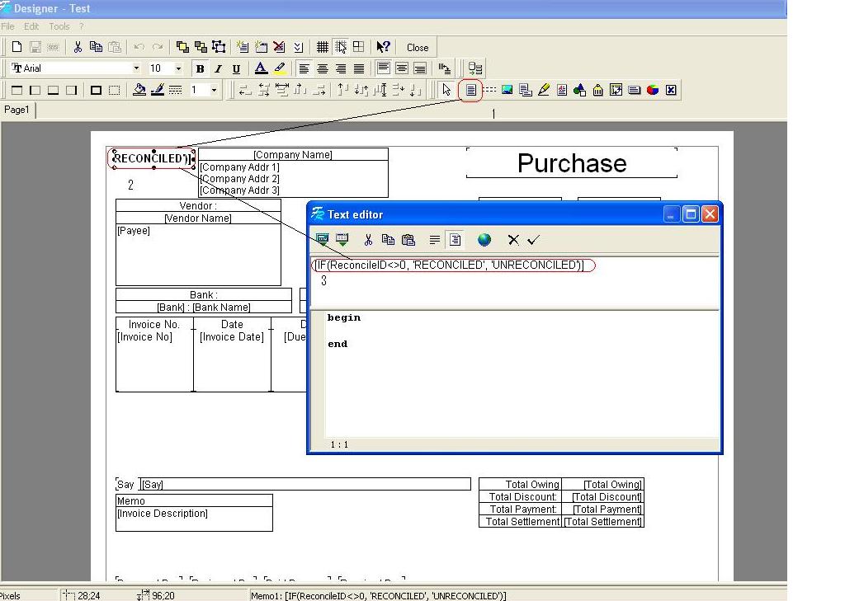
Task: Click the IF ReconcileID expression field
Action: [x=454, y=265]
